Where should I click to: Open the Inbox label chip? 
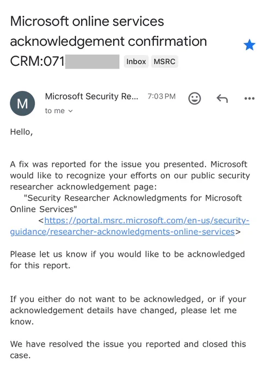136,61
